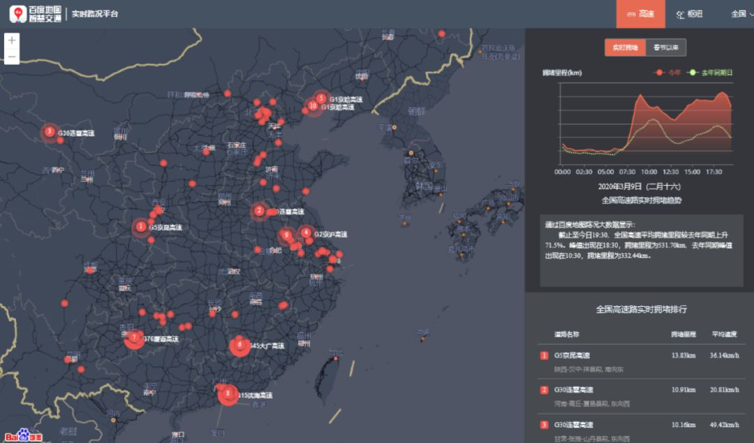Open the Baidu Maps logo at top left
Image resolution: width=754 pixels, height=443 pixels.
(36, 14)
